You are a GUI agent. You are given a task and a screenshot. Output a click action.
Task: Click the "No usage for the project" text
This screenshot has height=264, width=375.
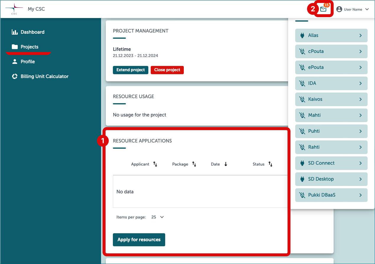click(x=139, y=115)
